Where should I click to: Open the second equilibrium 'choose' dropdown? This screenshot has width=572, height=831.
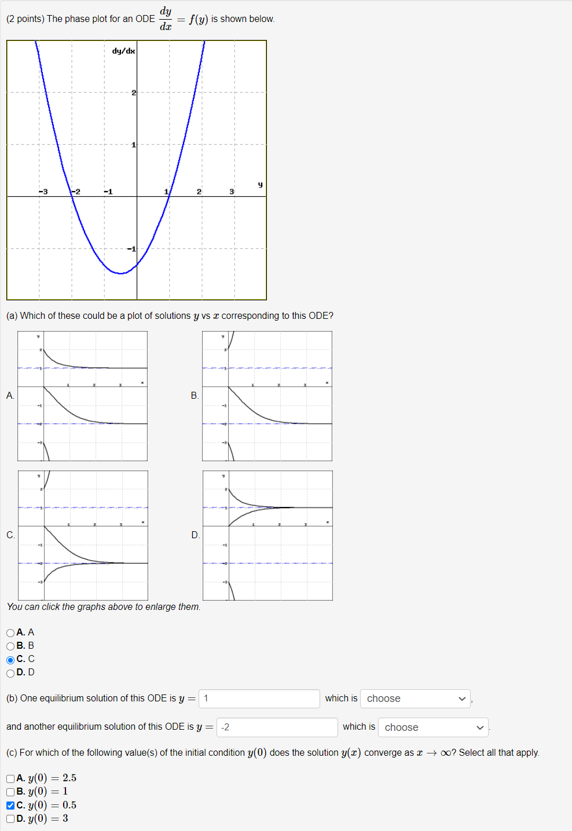432,727
